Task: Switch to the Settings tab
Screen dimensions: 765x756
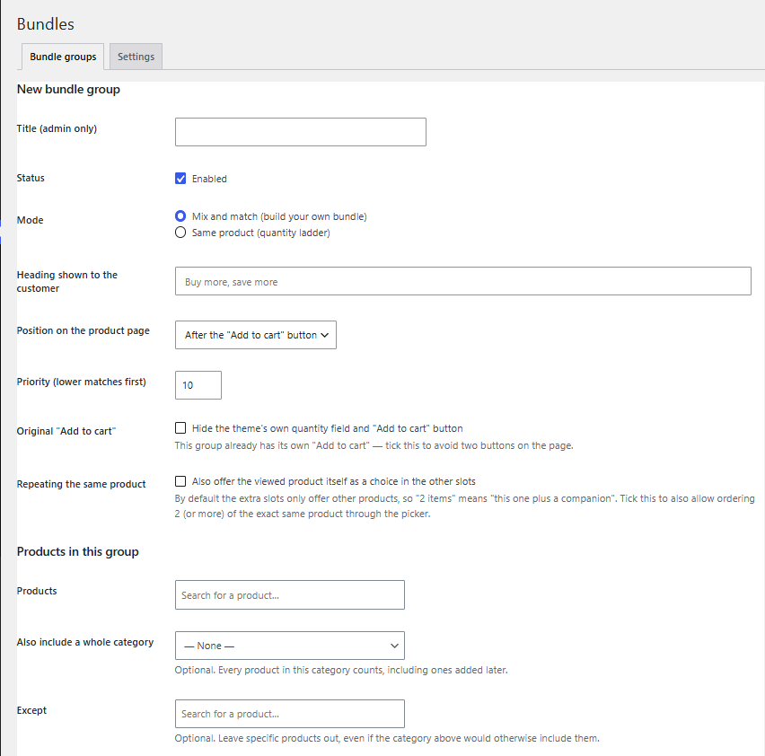Action: point(136,57)
